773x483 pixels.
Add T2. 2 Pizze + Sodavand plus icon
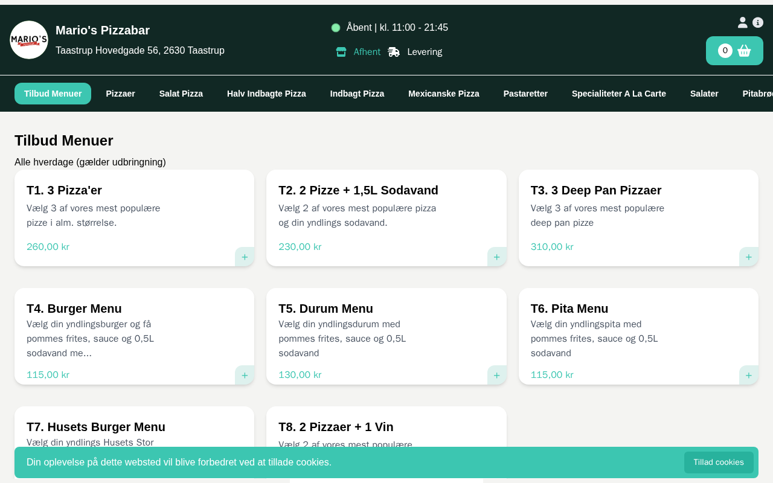click(x=496, y=257)
